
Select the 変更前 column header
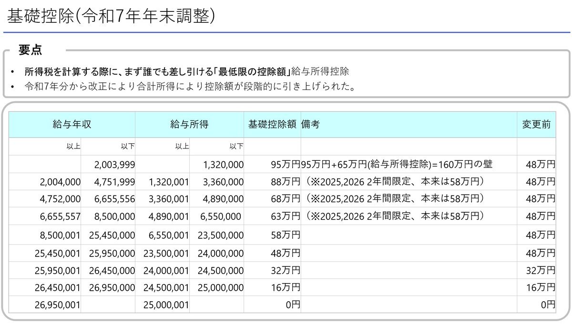tap(536, 125)
